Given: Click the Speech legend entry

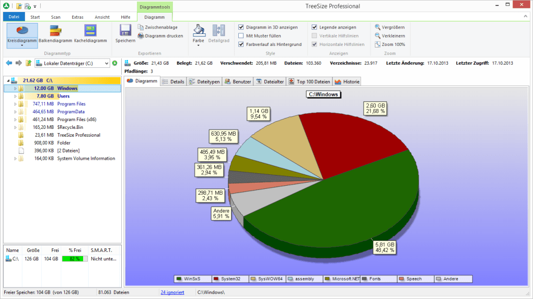Looking at the screenshot, I should tap(415, 279).
